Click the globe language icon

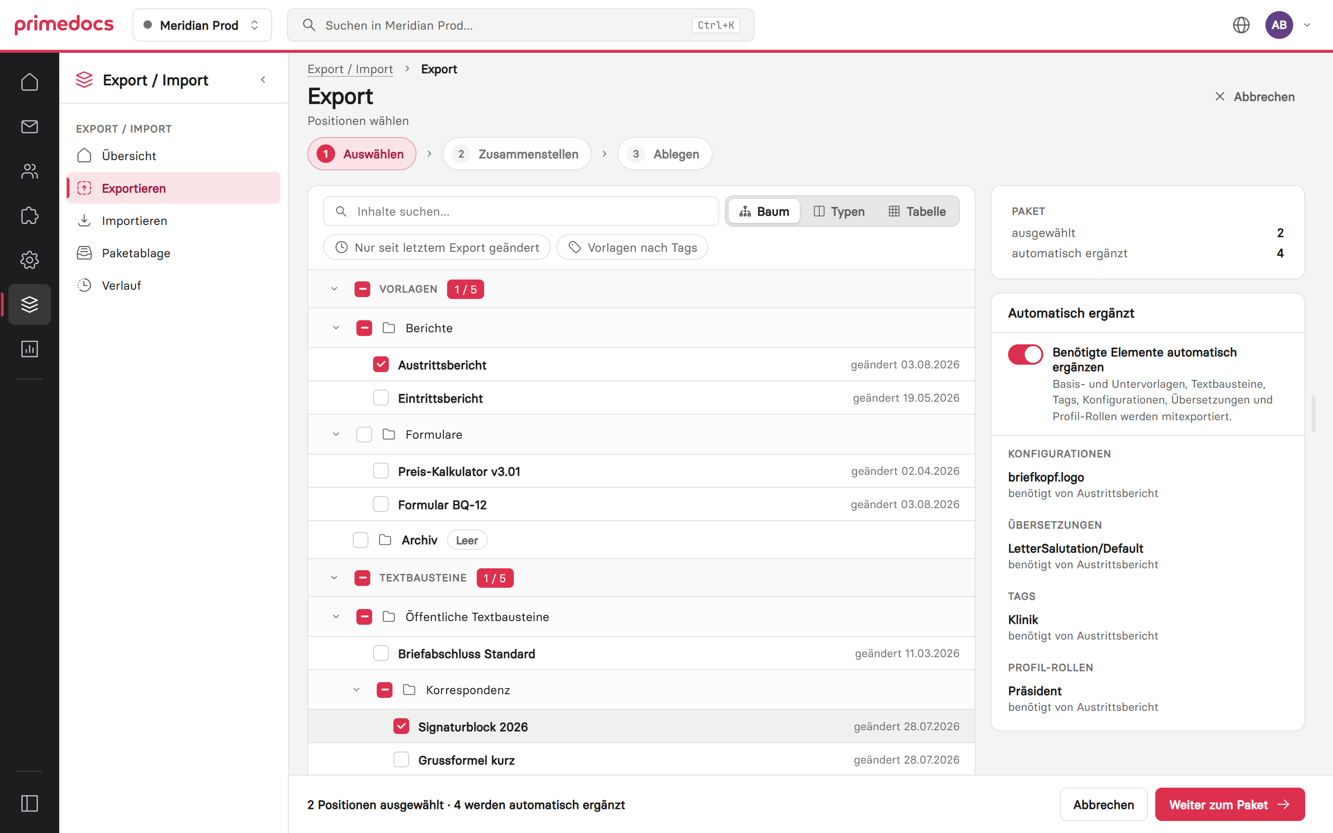click(x=1240, y=25)
